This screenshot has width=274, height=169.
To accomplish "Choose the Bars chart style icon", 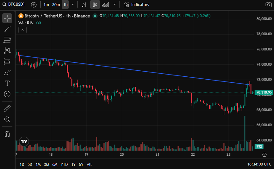I will point(84,5).
